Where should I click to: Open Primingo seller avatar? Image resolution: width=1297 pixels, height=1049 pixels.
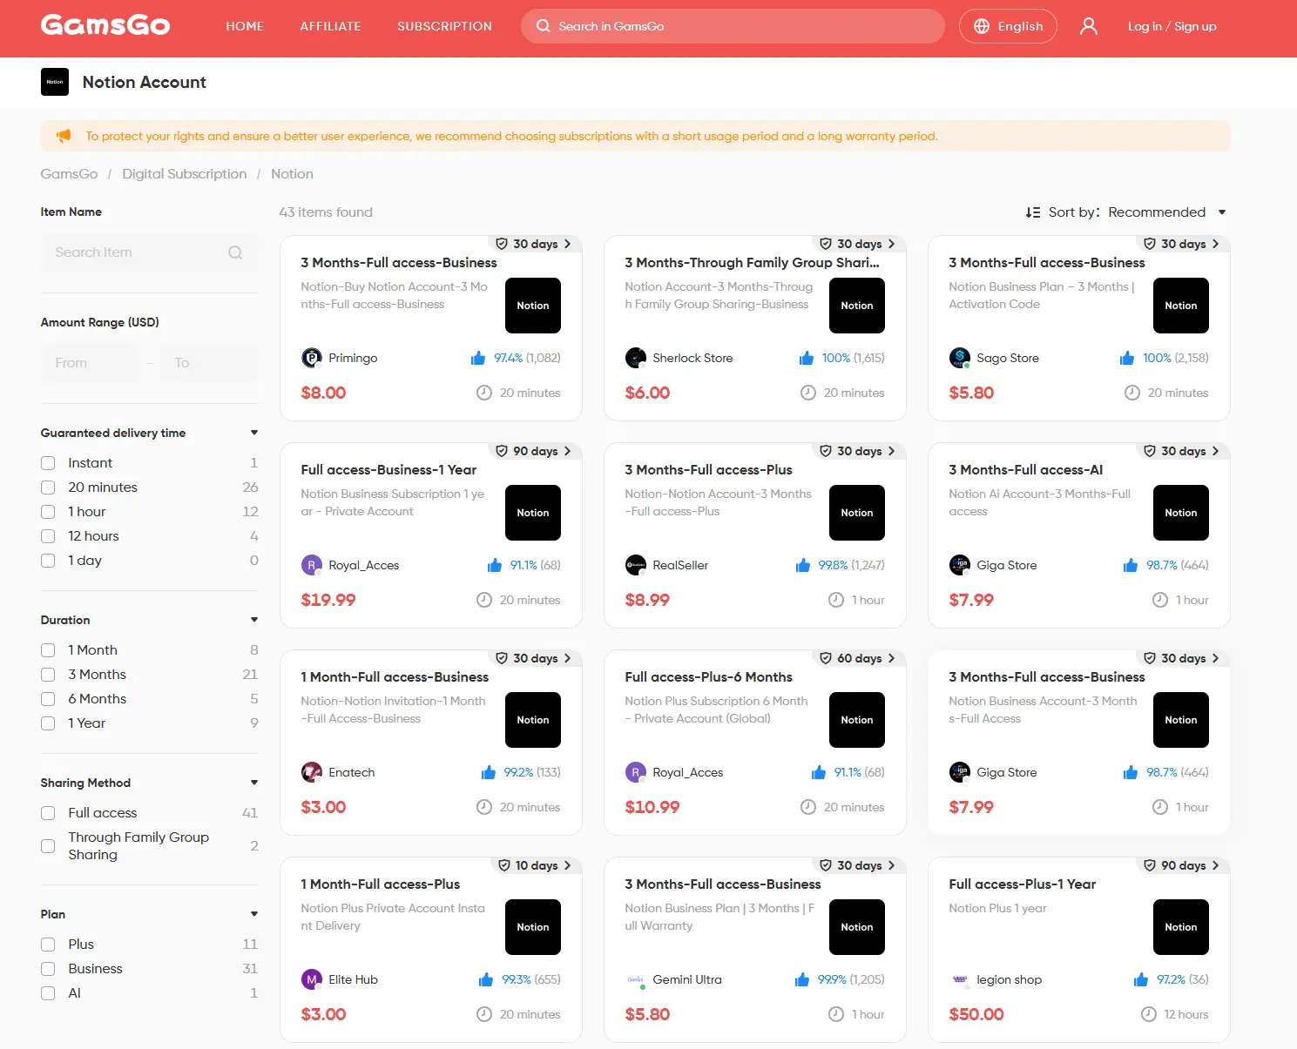312,358
